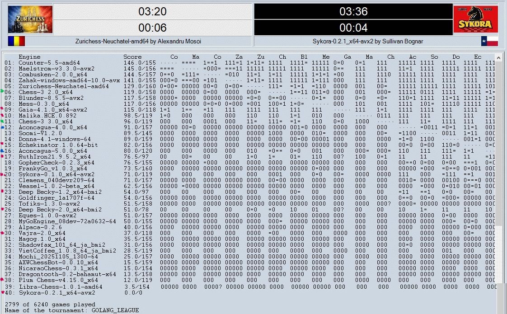
Task: Select the Plum Chess-v4.15.0_x64 row
Action: click(249, 280)
